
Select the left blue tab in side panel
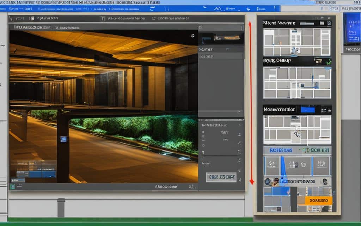pos(281,150)
